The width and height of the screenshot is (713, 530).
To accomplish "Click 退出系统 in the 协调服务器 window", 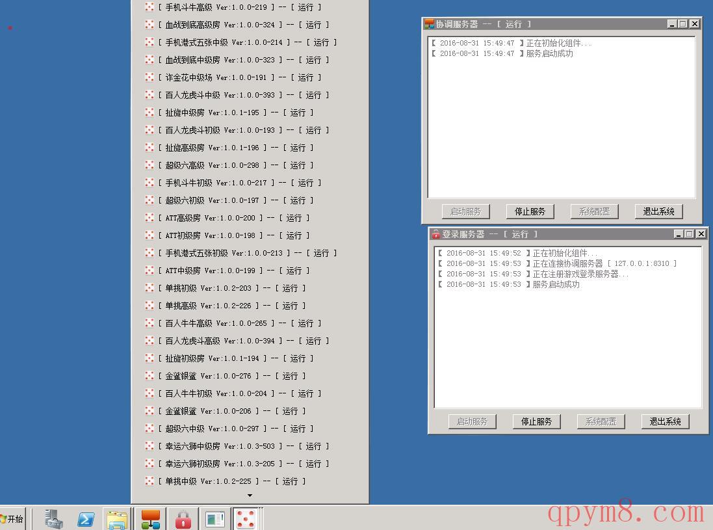I will coord(658,211).
